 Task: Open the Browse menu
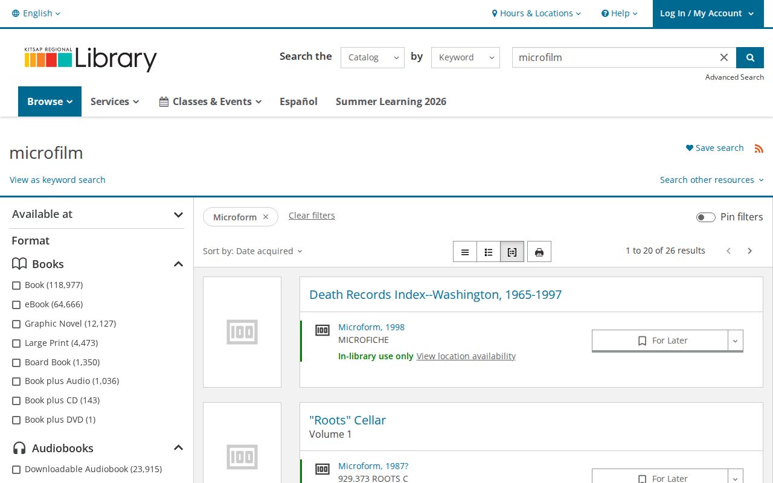[x=50, y=101]
